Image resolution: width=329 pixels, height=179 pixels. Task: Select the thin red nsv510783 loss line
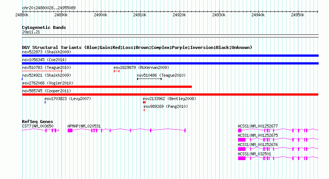(42, 71)
